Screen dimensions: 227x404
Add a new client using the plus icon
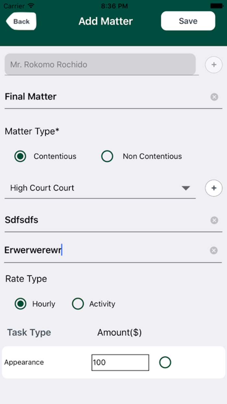pos(214,65)
